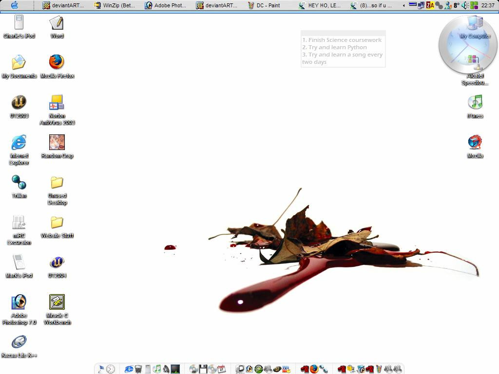
Task: Launch UT2004 from the desktop
Action: (x=57, y=266)
